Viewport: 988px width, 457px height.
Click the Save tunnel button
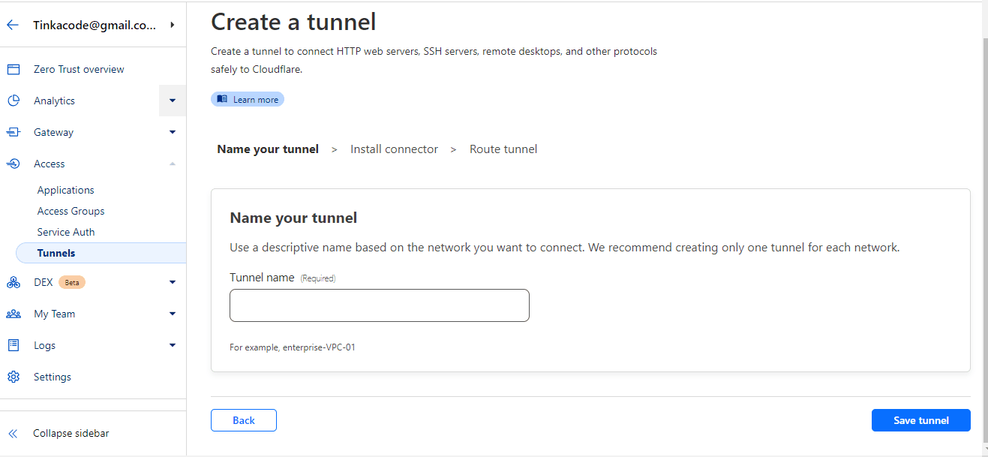pyautogui.click(x=921, y=420)
